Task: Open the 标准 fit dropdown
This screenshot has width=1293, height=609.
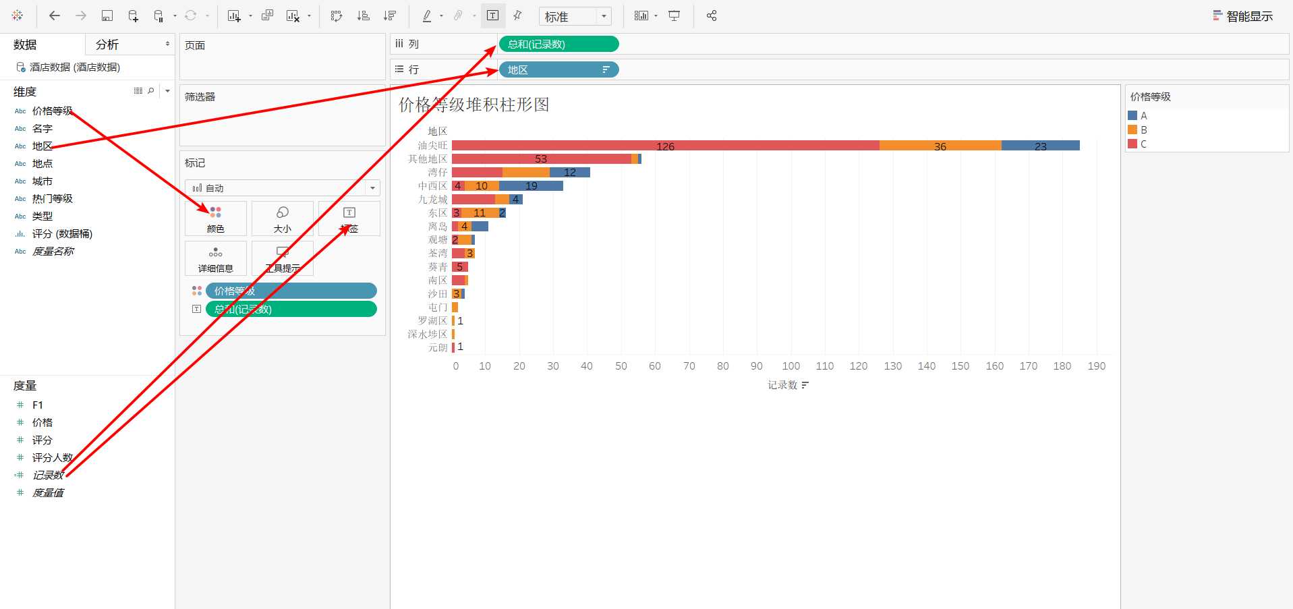Action: 575,16
